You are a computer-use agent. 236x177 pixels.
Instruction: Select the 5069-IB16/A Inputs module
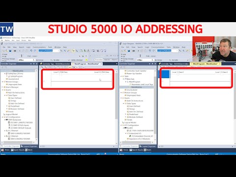pyautogui.click(x=20, y=125)
